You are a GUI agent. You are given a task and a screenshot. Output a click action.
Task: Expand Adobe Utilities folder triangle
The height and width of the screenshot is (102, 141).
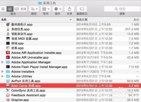[x=3, y=76]
